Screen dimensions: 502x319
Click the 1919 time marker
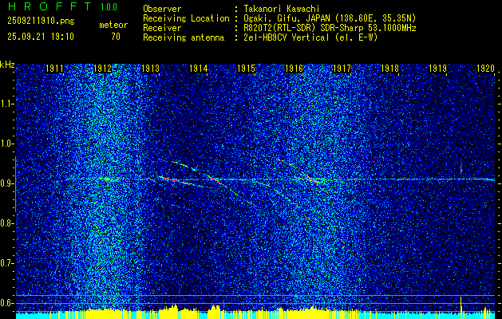[438, 68]
